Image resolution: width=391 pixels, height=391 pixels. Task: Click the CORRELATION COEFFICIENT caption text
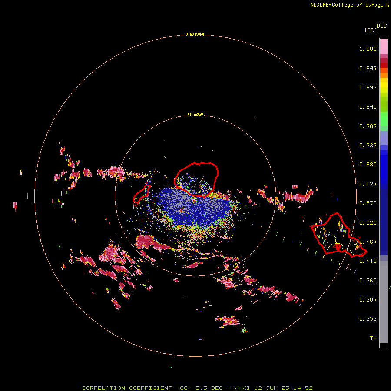[127, 388]
